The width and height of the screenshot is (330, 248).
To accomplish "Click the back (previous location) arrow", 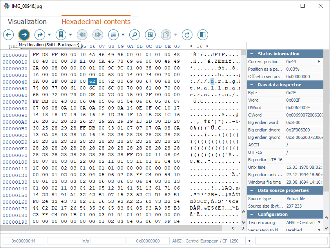I will [9, 35].
